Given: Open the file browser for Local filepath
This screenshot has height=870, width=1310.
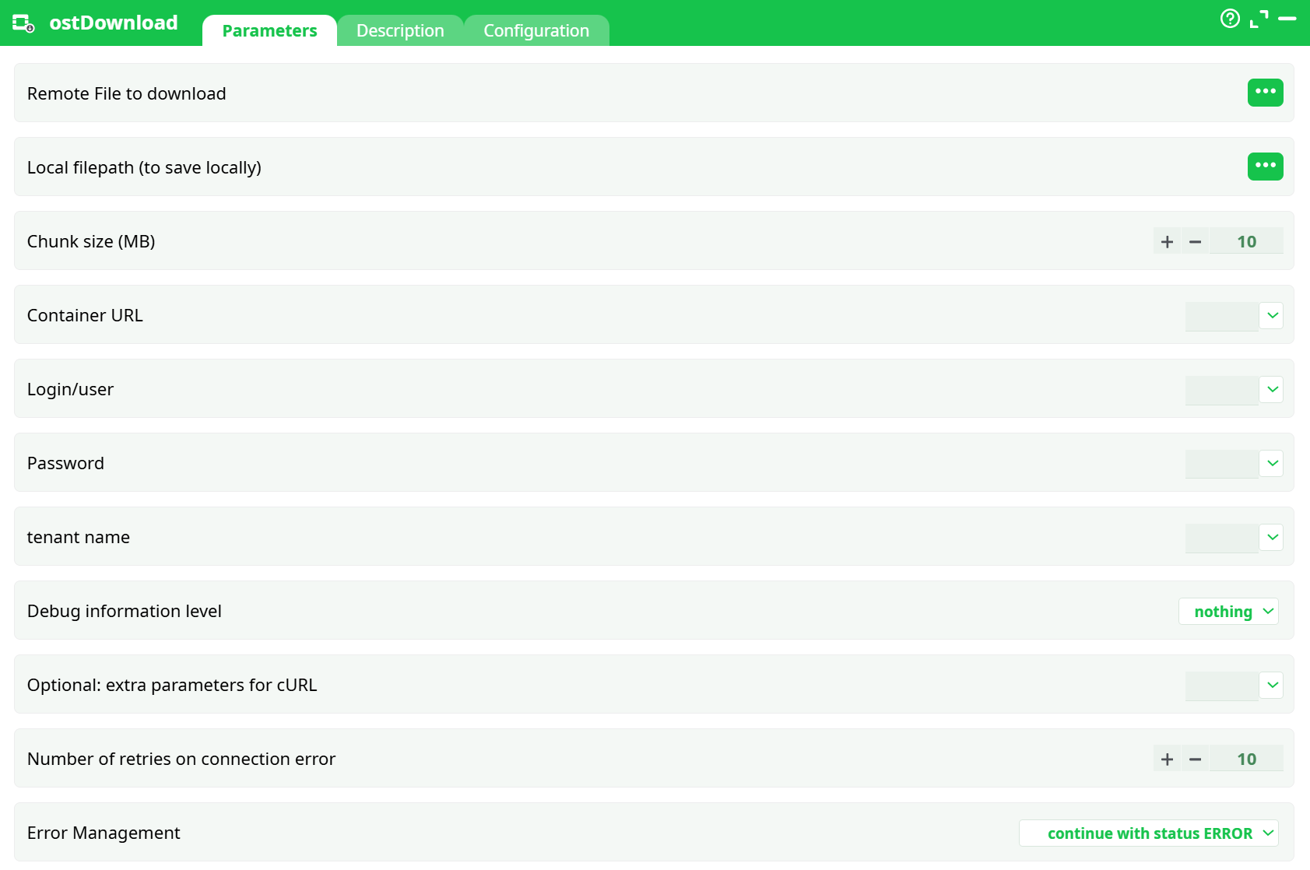Looking at the screenshot, I should [1266, 166].
